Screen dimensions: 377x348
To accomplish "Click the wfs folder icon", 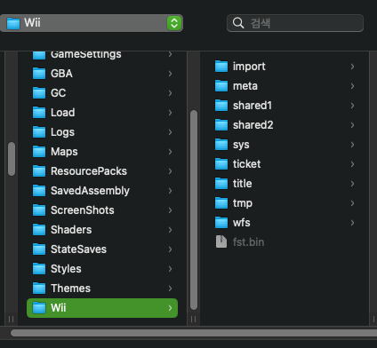I will 221,223.
